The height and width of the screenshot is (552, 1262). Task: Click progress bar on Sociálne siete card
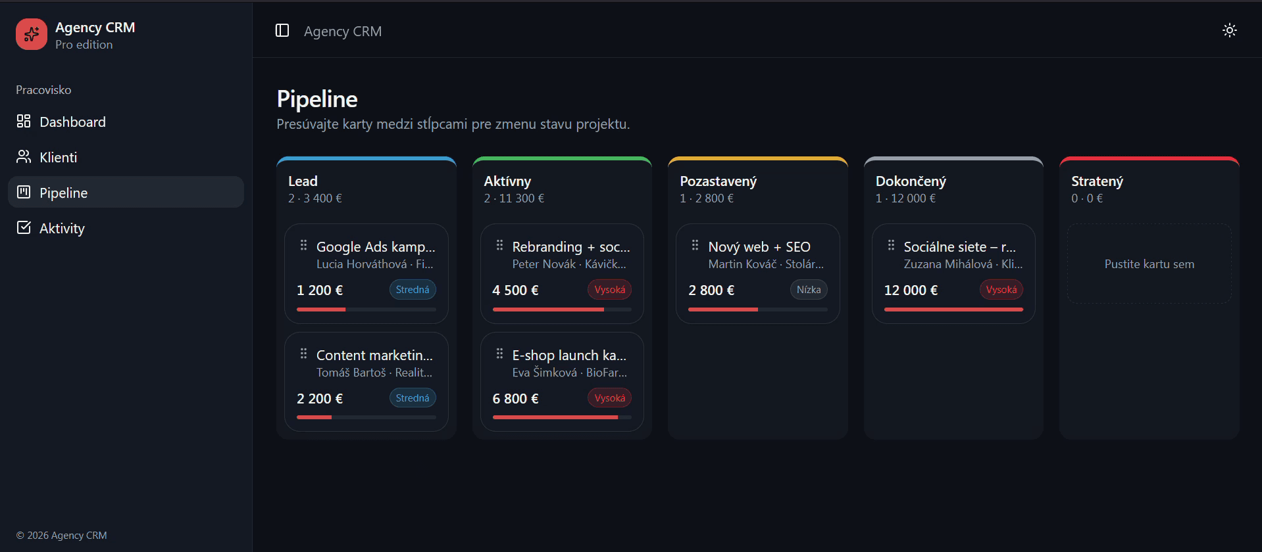pos(953,310)
